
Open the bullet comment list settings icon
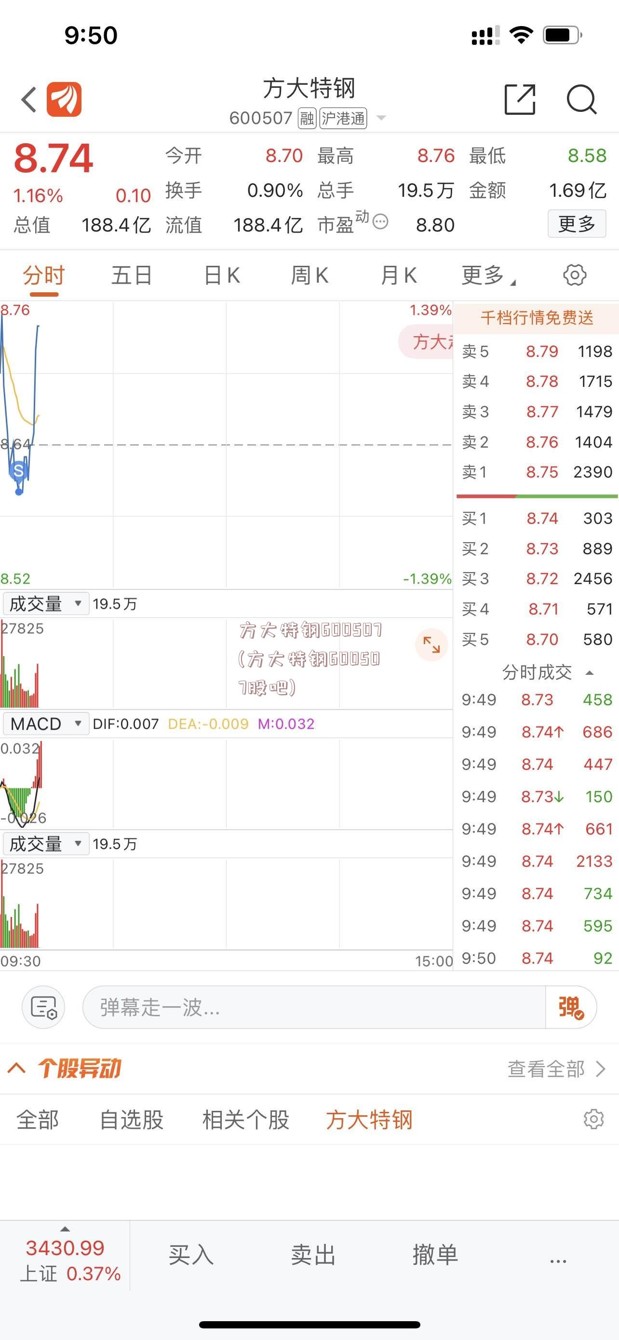44,1007
